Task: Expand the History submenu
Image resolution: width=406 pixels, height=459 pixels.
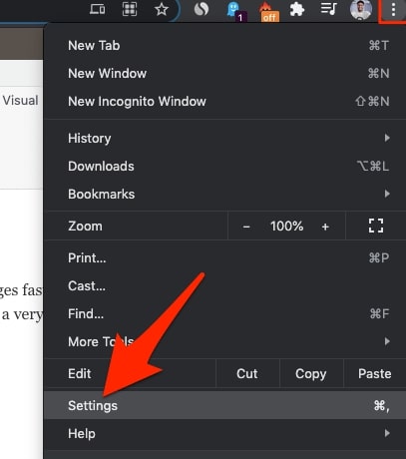Action: (x=224, y=138)
